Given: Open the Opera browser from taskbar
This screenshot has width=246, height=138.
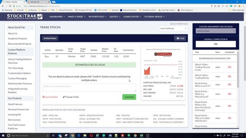Looking at the screenshot, I should point(91,135).
